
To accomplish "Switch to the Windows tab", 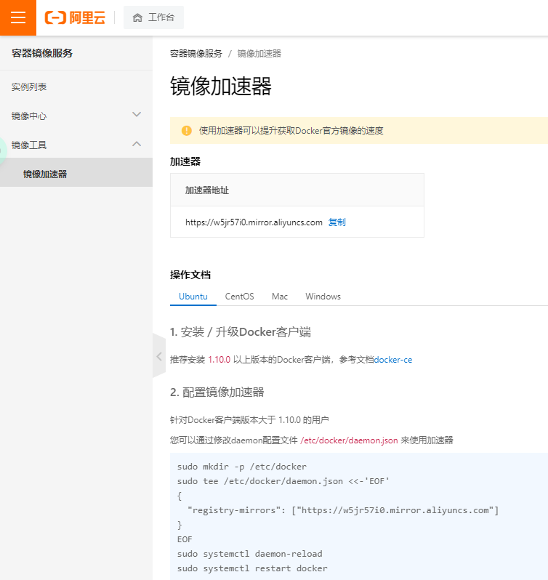I will coord(323,297).
